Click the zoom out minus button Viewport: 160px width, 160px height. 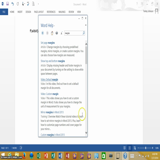(138, 148)
